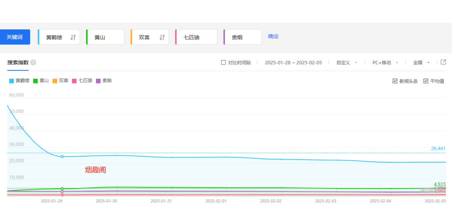Toggle the 黄鹤楼 legend swatch
Image resolution: width=452 pixels, height=215 pixels.
pos(12,81)
